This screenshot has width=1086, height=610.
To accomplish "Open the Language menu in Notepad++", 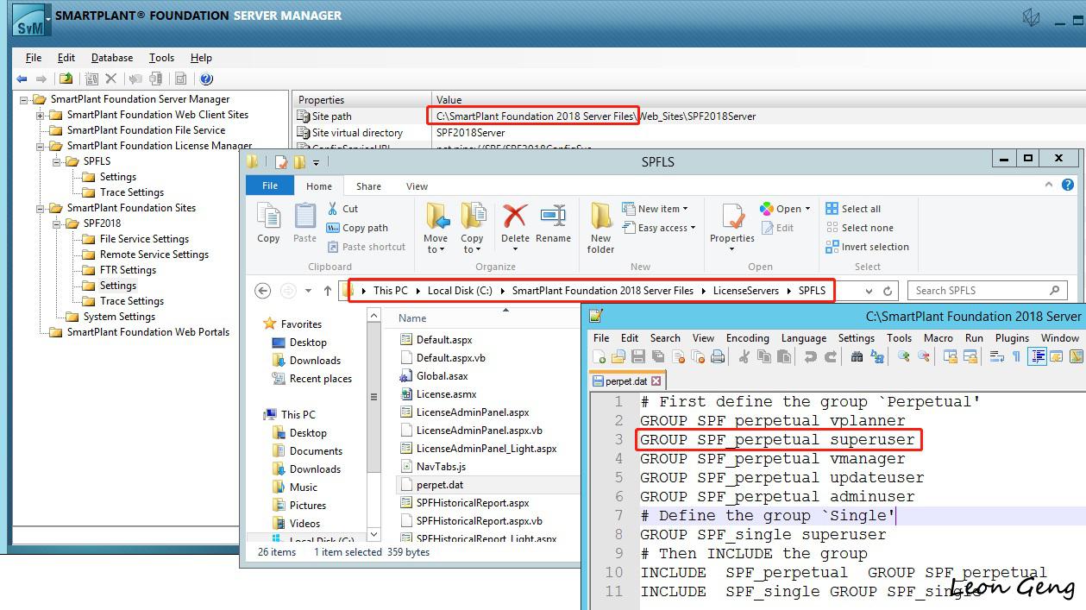I will coord(803,338).
